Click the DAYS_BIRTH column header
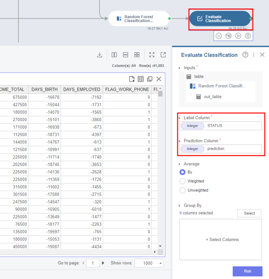 pyautogui.click(x=45, y=89)
